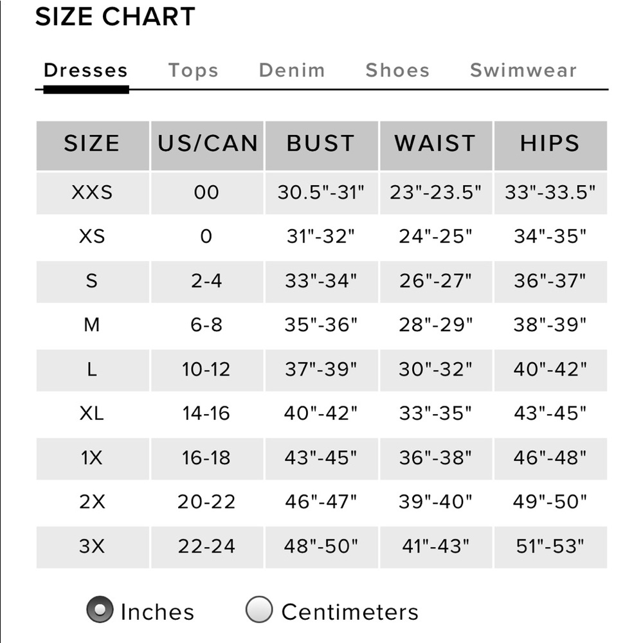Click the SIZE CHART heading
Viewport: 643px width, 643px height.
click(115, 17)
